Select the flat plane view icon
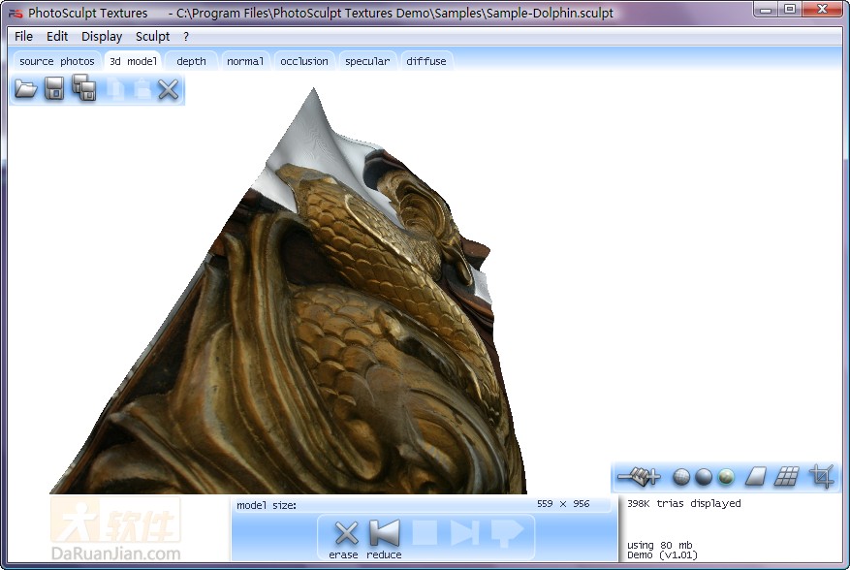The width and height of the screenshot is (850, 570). pos(756,477)
